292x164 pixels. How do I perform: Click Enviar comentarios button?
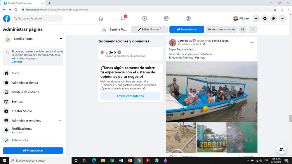pos(130,96)
